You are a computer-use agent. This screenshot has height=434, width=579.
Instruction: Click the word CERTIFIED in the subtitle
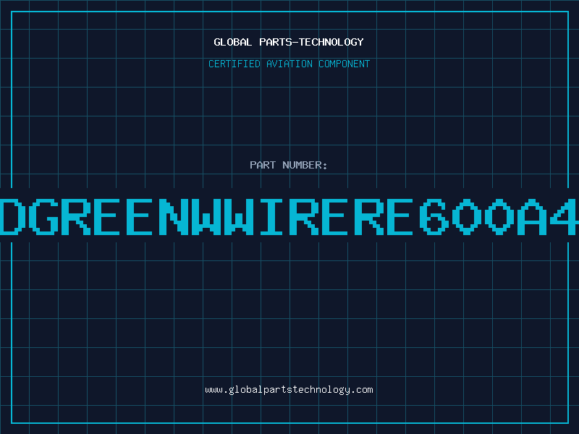pos(233,64)
